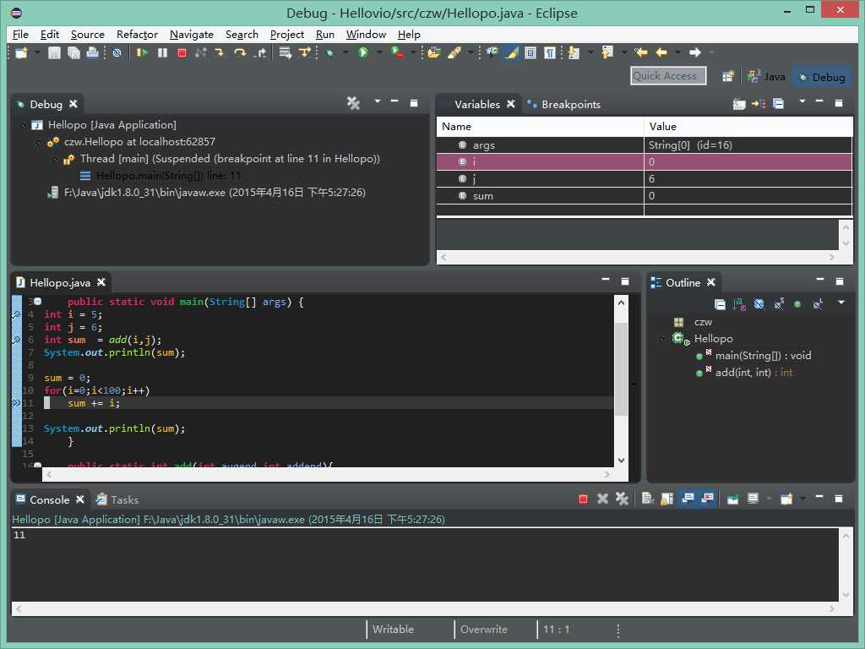Toggle Show Whitespace Characters icon
The width and height of the screenshot is (865, 649).
pos(549,53)
